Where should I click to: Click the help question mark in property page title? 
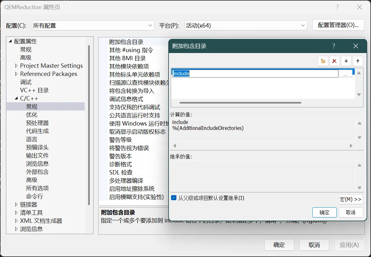coord(337,7)
